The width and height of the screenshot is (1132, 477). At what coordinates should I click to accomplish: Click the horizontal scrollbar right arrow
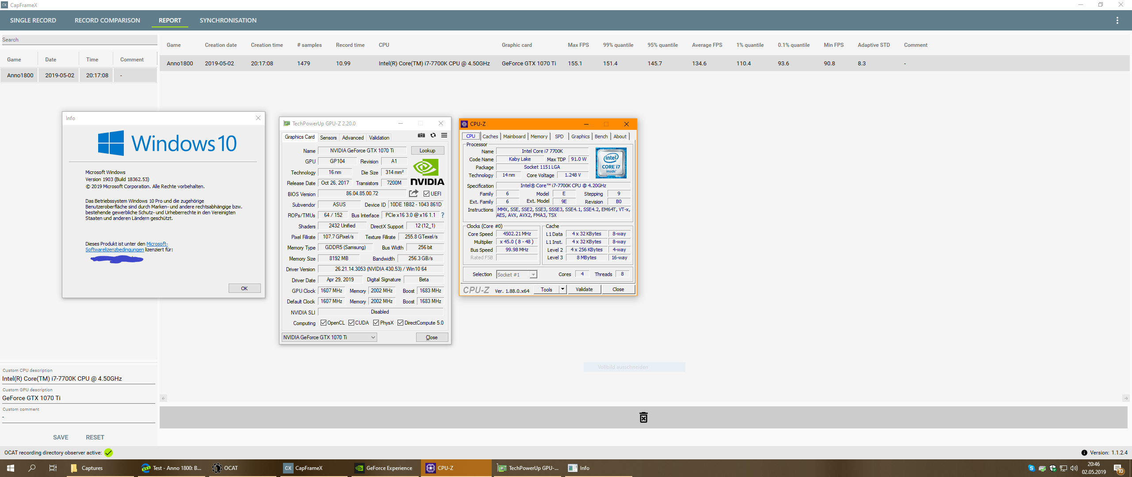pyautogui.click(x=1125, y=398)
